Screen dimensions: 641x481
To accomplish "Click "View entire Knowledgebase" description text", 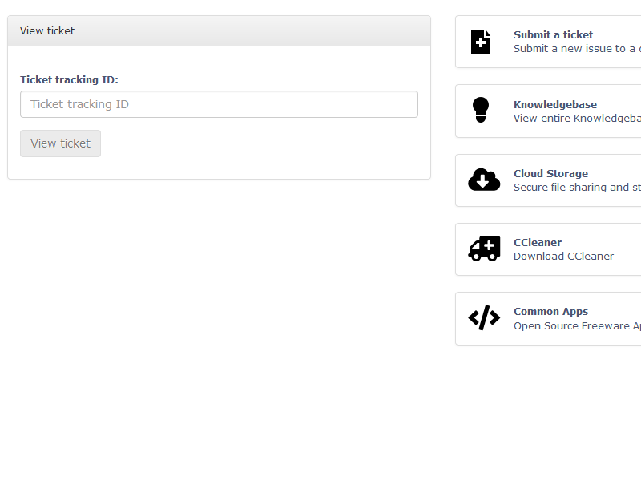I will pos(577,119).
